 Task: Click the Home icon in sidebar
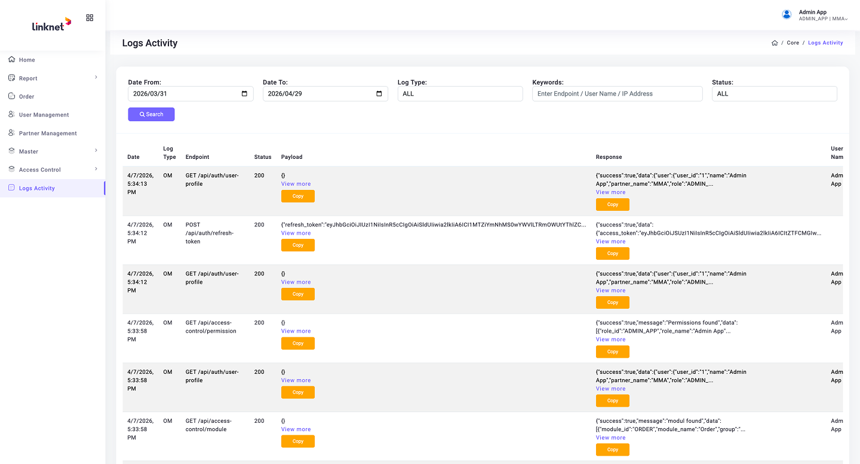(x=12, y=59)
